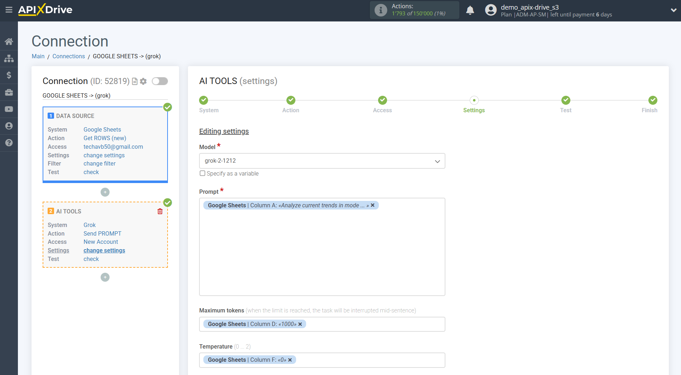
Task: Open the video tutorials sidebar icon
Action: tap(9, 109)
